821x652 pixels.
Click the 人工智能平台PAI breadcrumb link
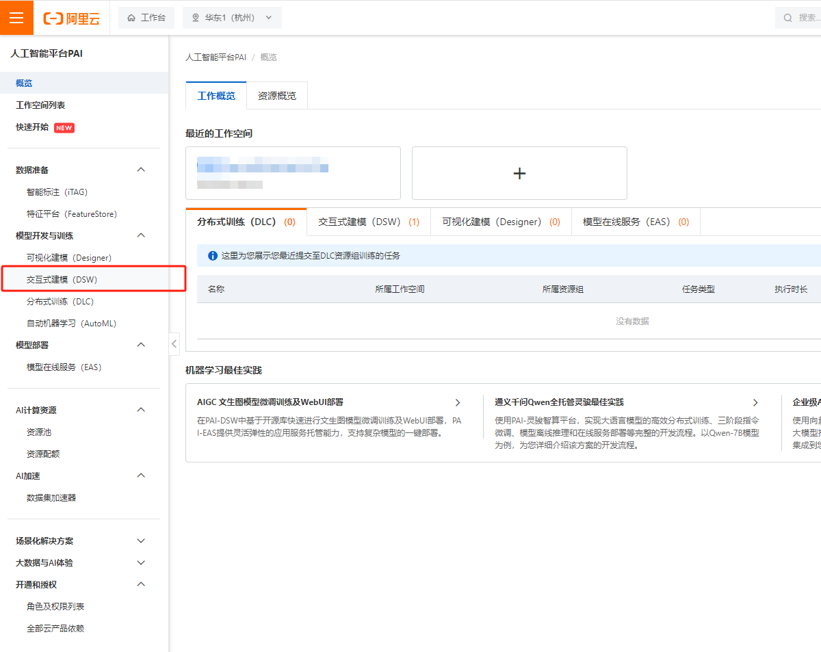point(216,57)
